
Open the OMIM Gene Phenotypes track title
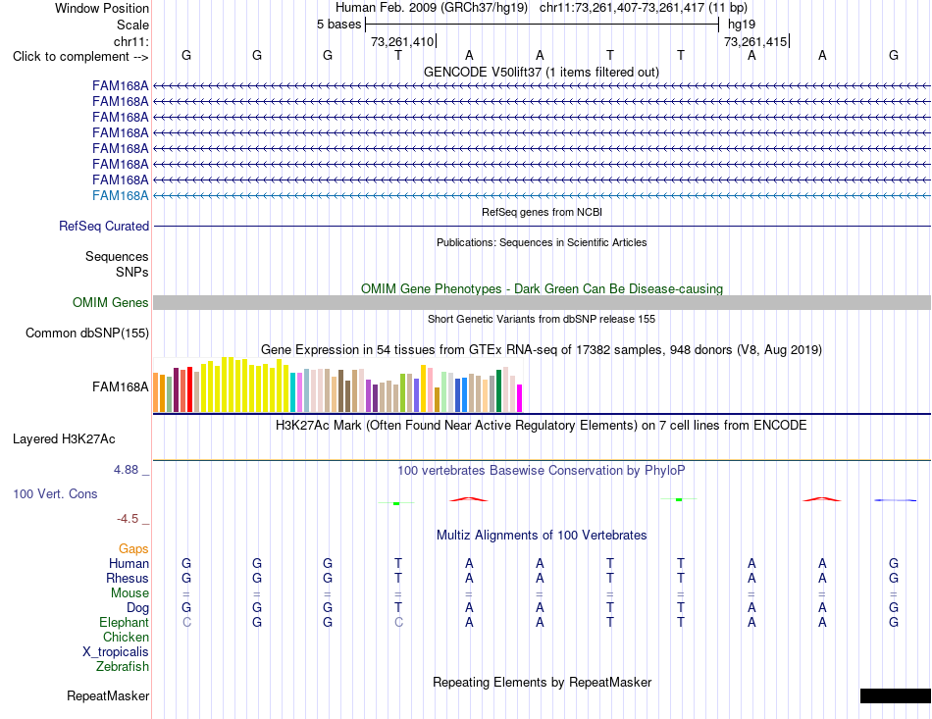(x=543, y=288)
